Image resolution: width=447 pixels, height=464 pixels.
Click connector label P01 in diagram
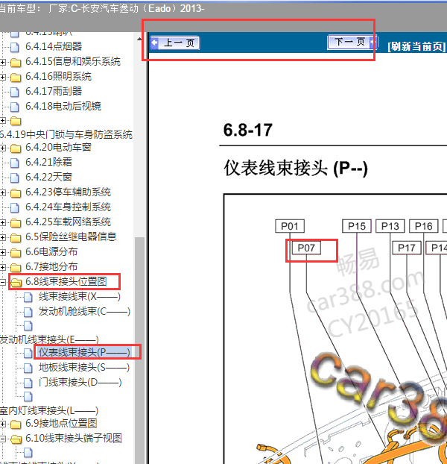click(x=290, y=226)
